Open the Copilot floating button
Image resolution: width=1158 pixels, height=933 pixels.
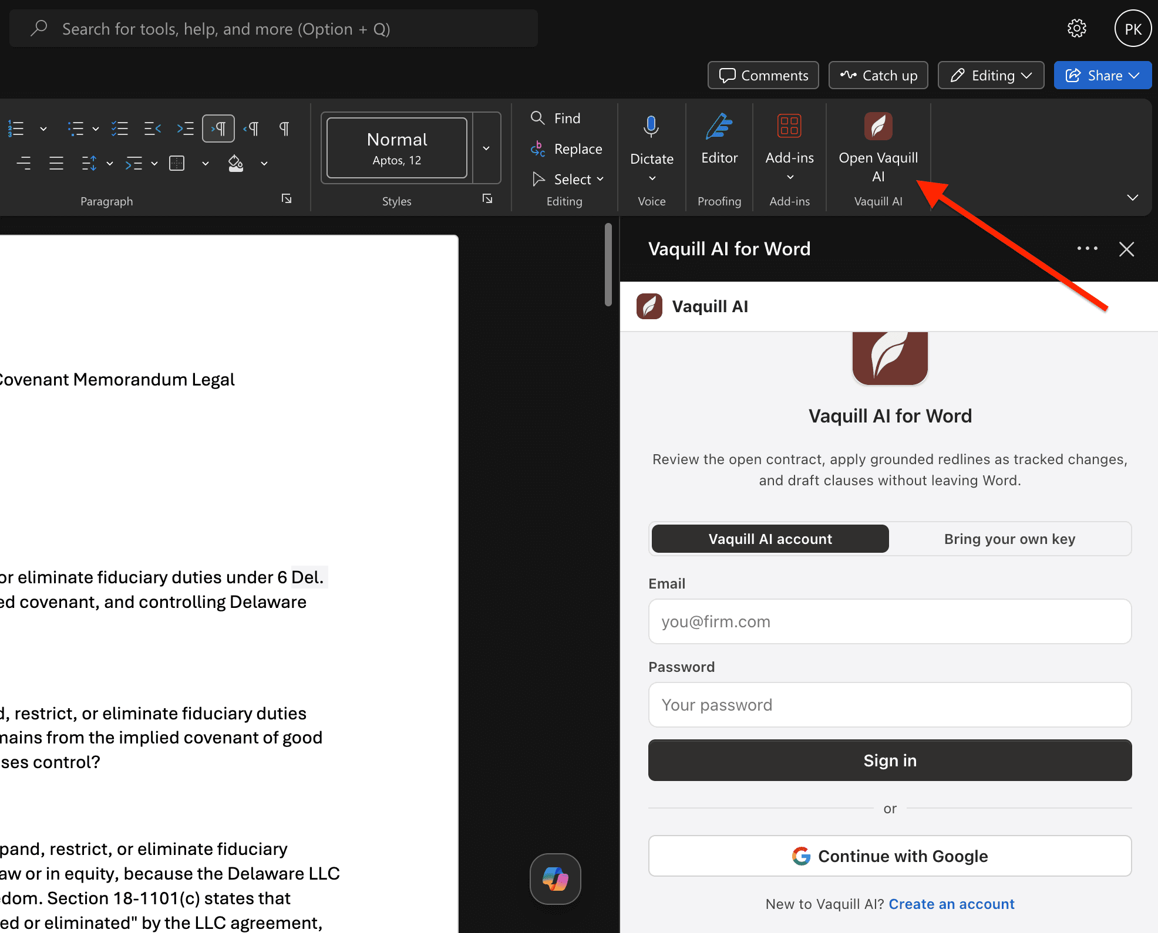click(556, 879)
